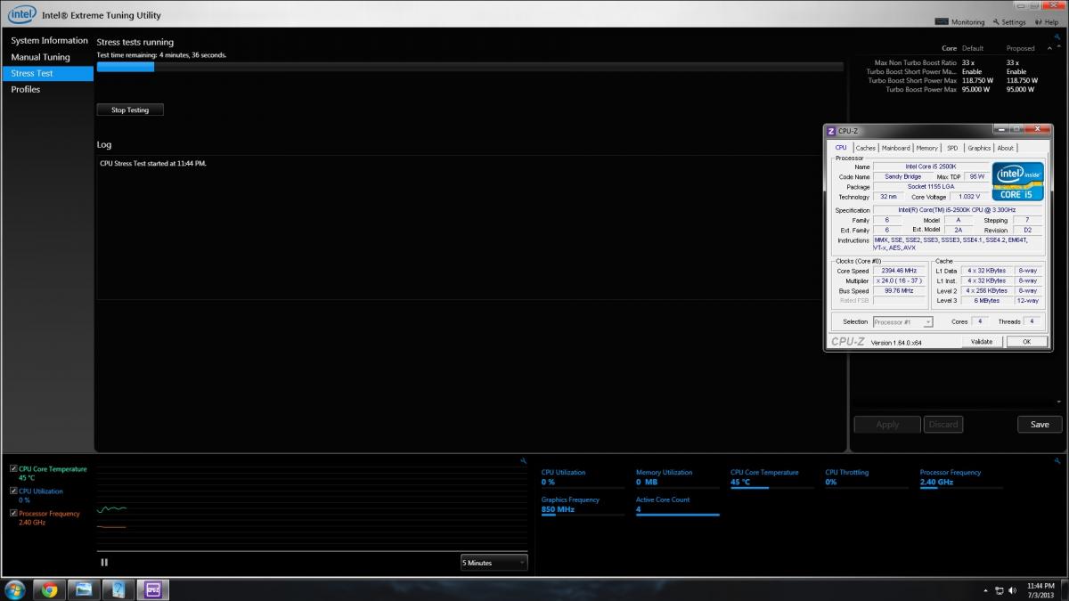Click the wrench icon above the monitoring graph

coord(524,460)
